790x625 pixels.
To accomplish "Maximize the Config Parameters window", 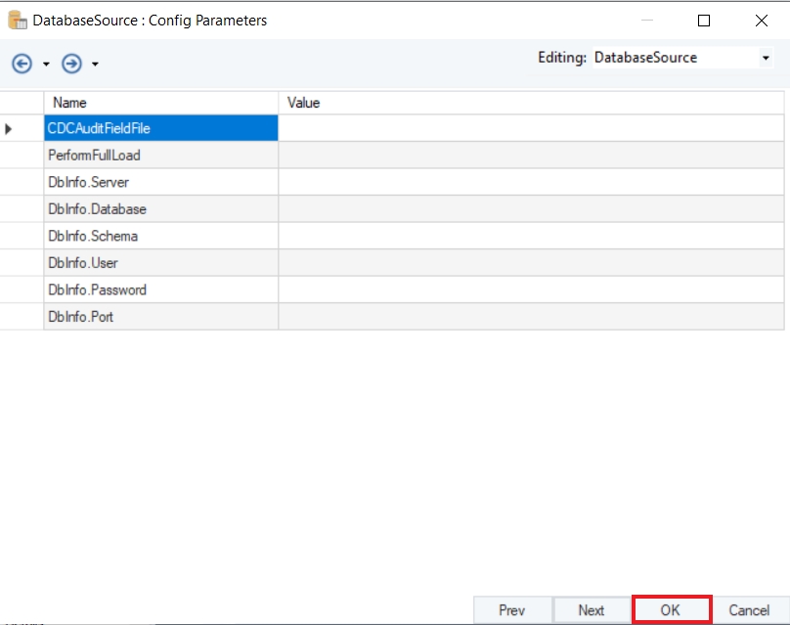I will pyautogui.click(x=704, y=20).
